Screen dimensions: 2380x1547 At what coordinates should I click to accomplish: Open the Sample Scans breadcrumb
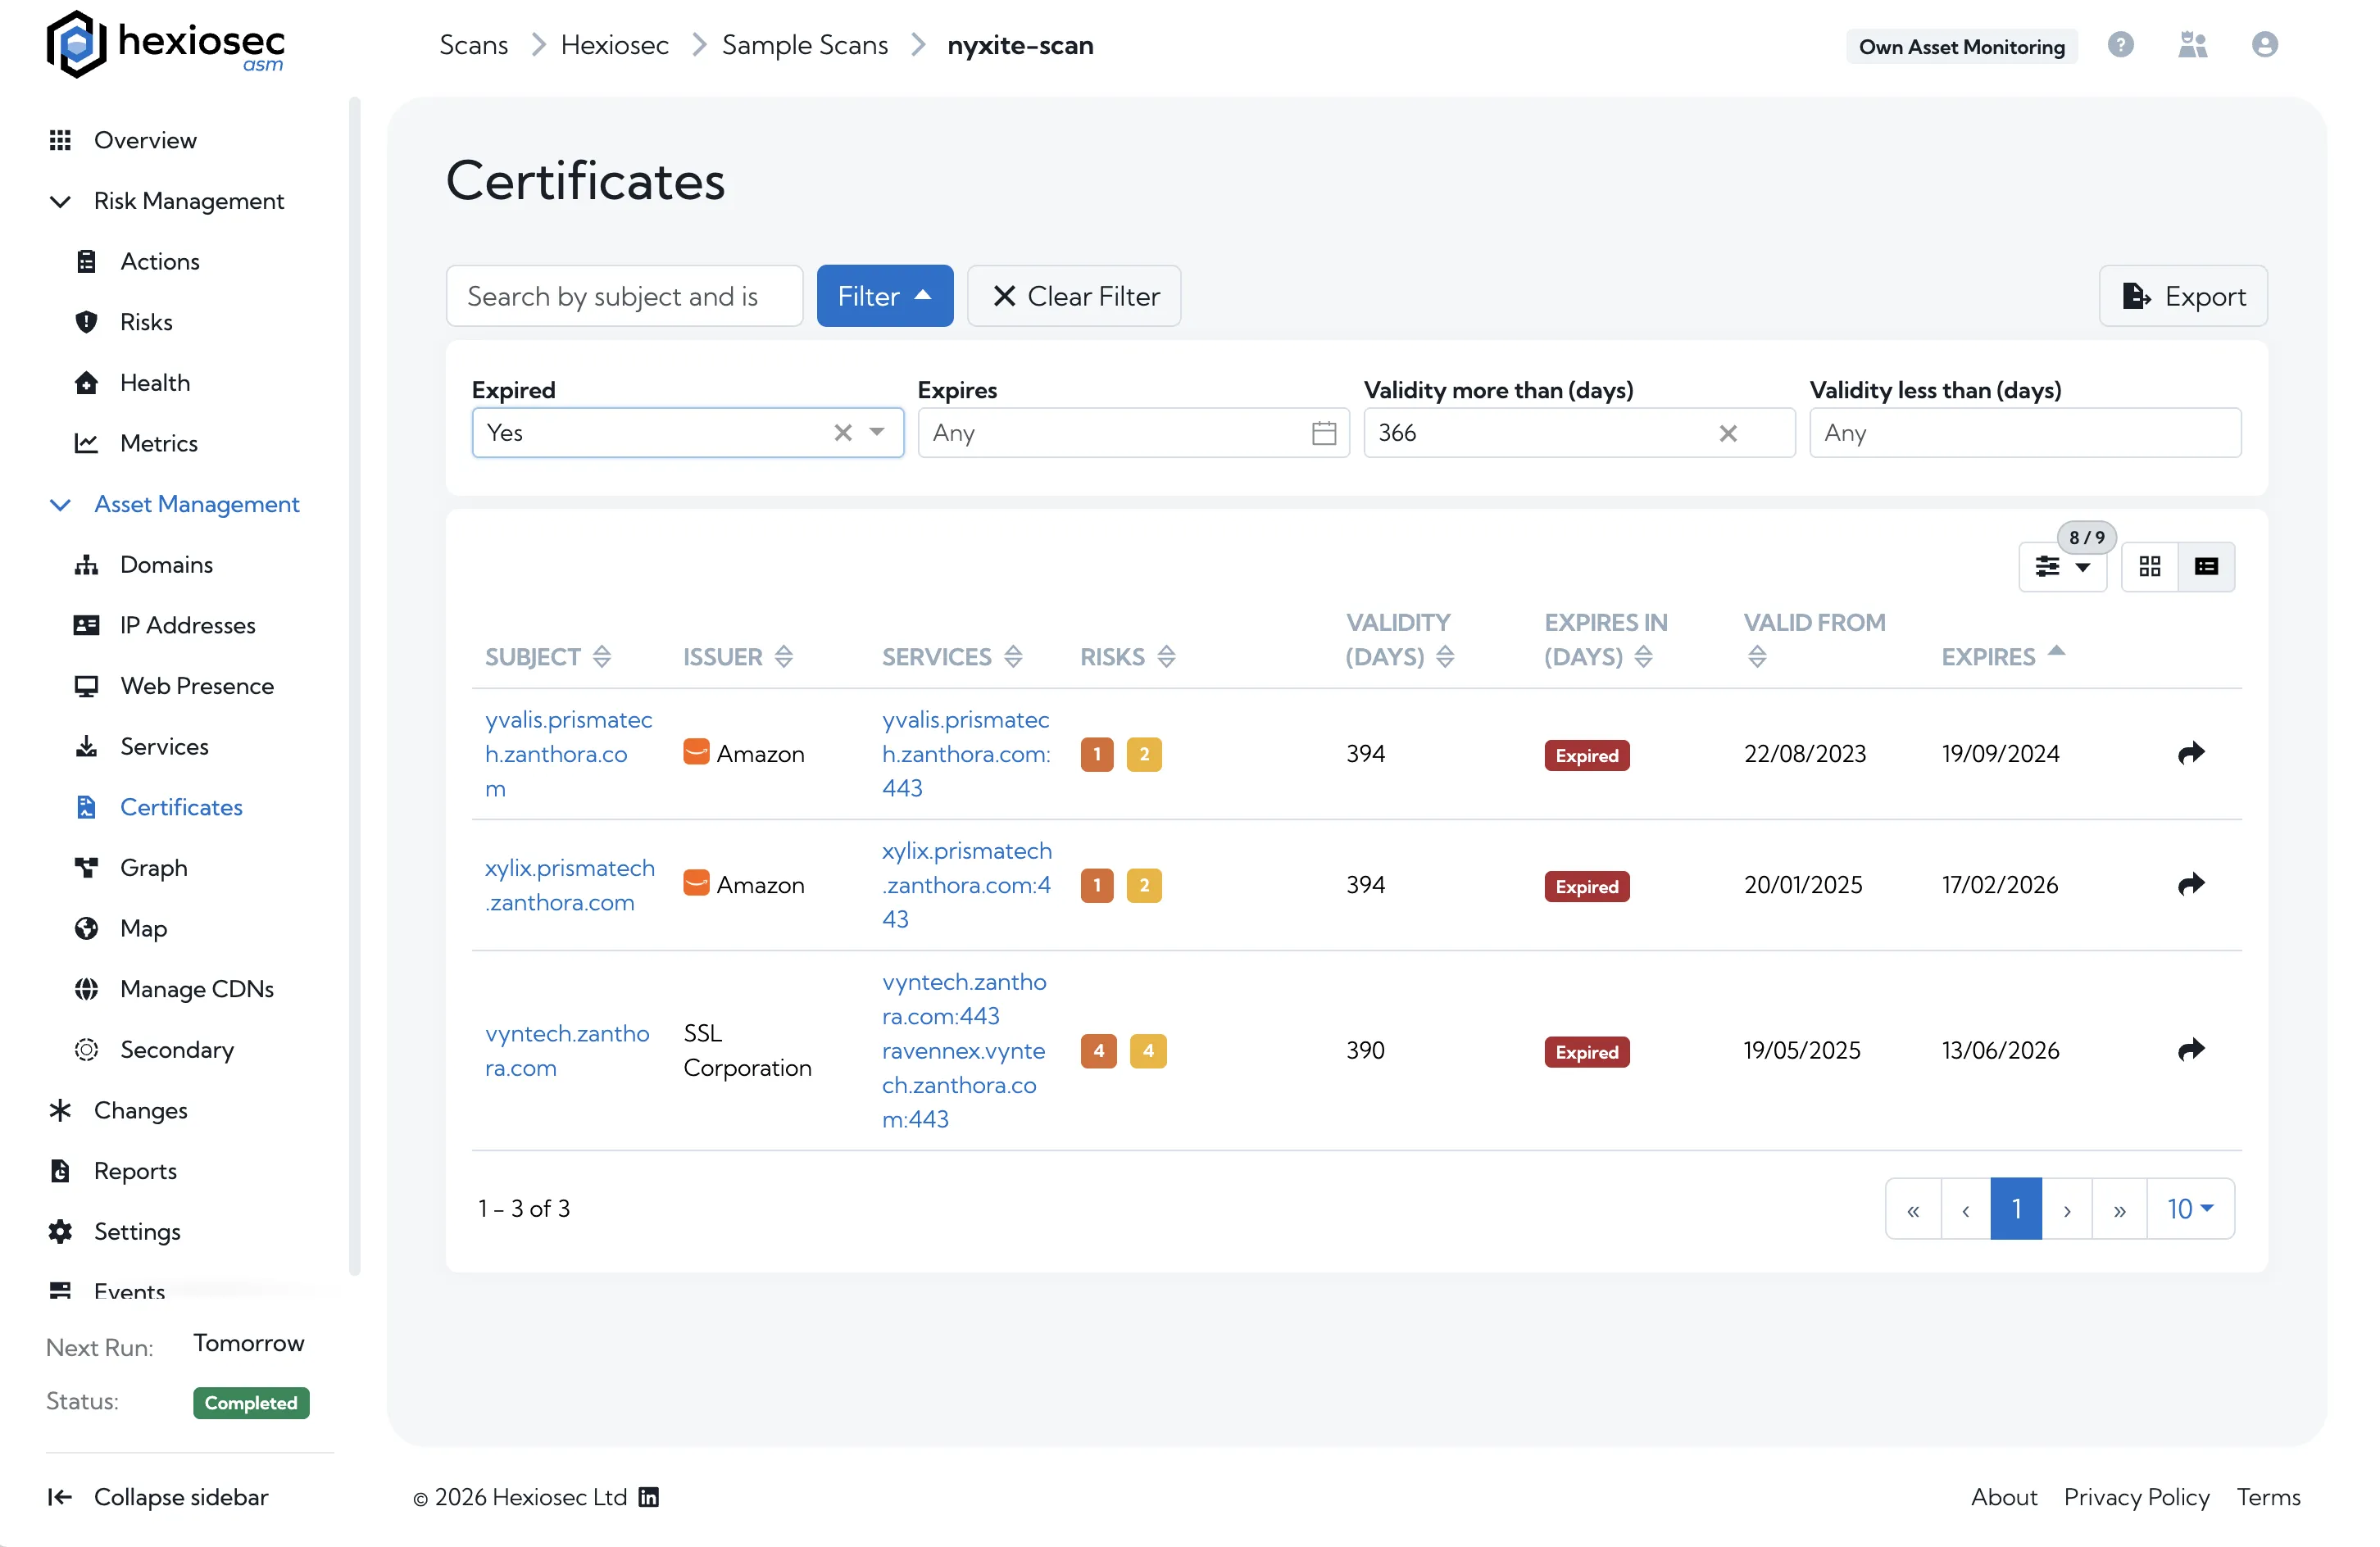click(x=804, y=45)
